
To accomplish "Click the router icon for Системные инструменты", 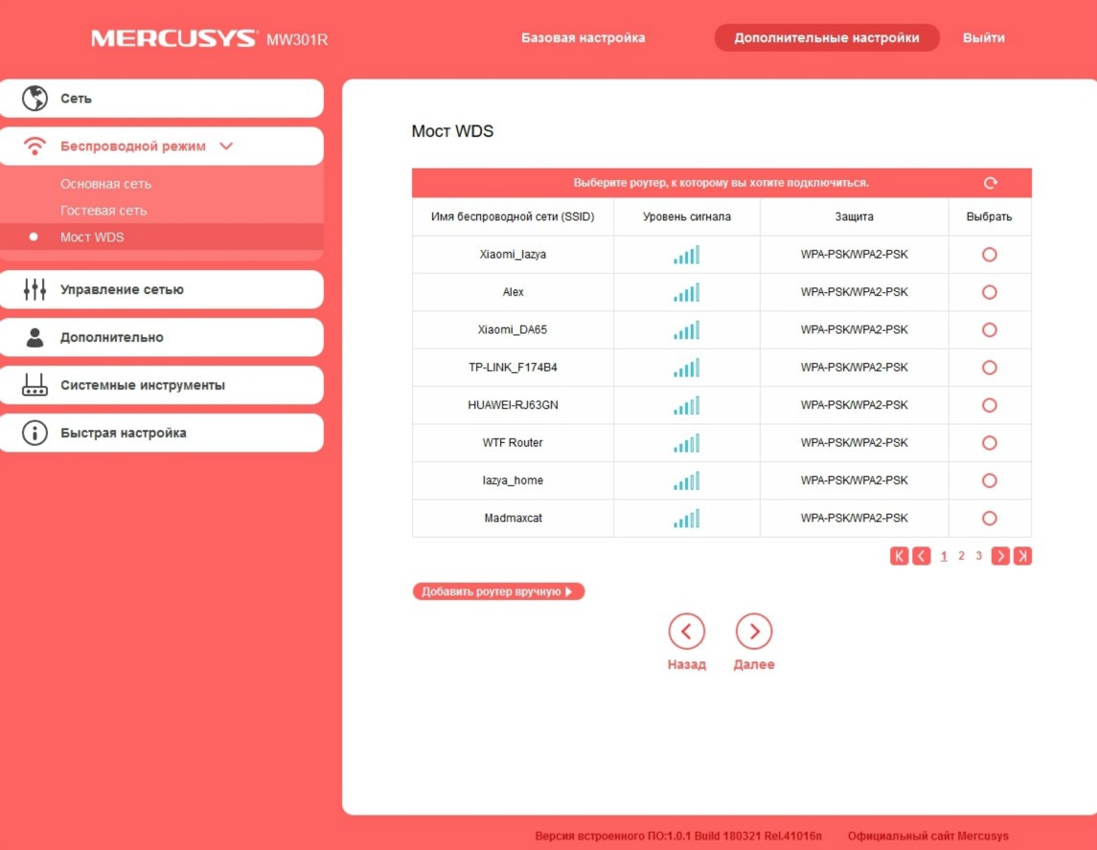I will 34,385.
